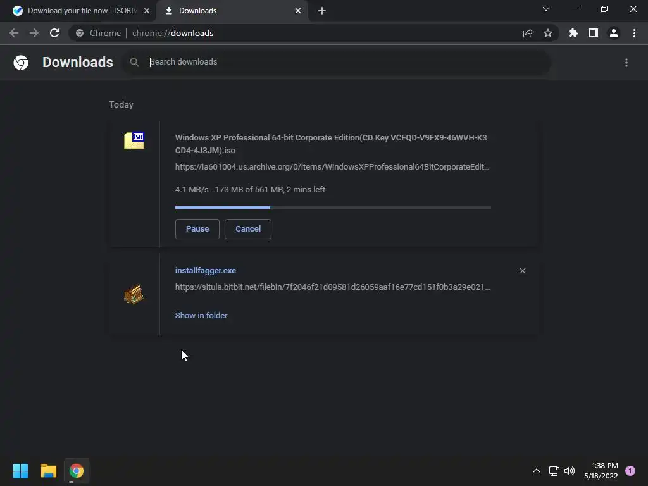This screenshot has width=648, height=486.
Task: Click the Downloads page title
Action: (x=78, y=63)
